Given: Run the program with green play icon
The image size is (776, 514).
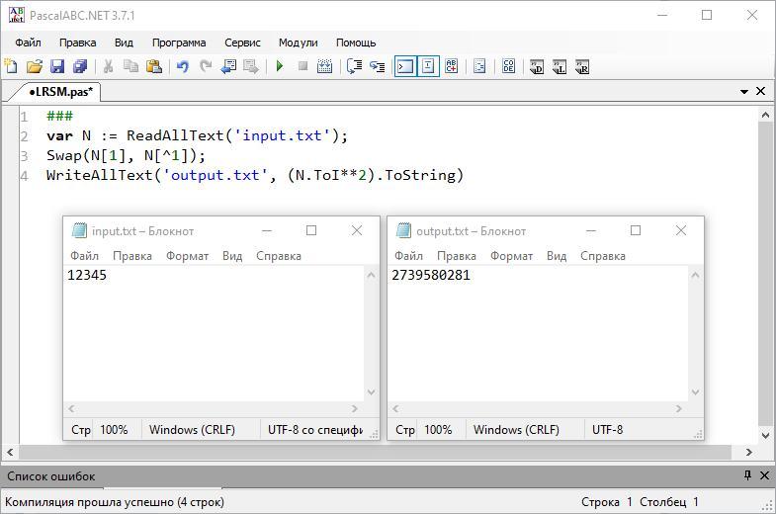Looking at the screenshot, I should click(280, 66).
